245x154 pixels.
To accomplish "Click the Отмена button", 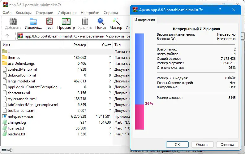I will coord(202,144).
